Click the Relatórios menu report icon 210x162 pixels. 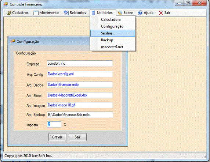pos(66,13)
